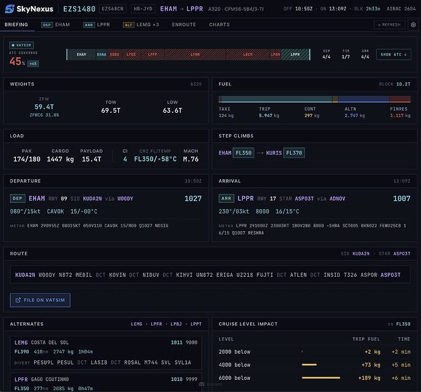
Task: Click the ALTN blue segment of fuel bar
Action: [x=364, y=99]
